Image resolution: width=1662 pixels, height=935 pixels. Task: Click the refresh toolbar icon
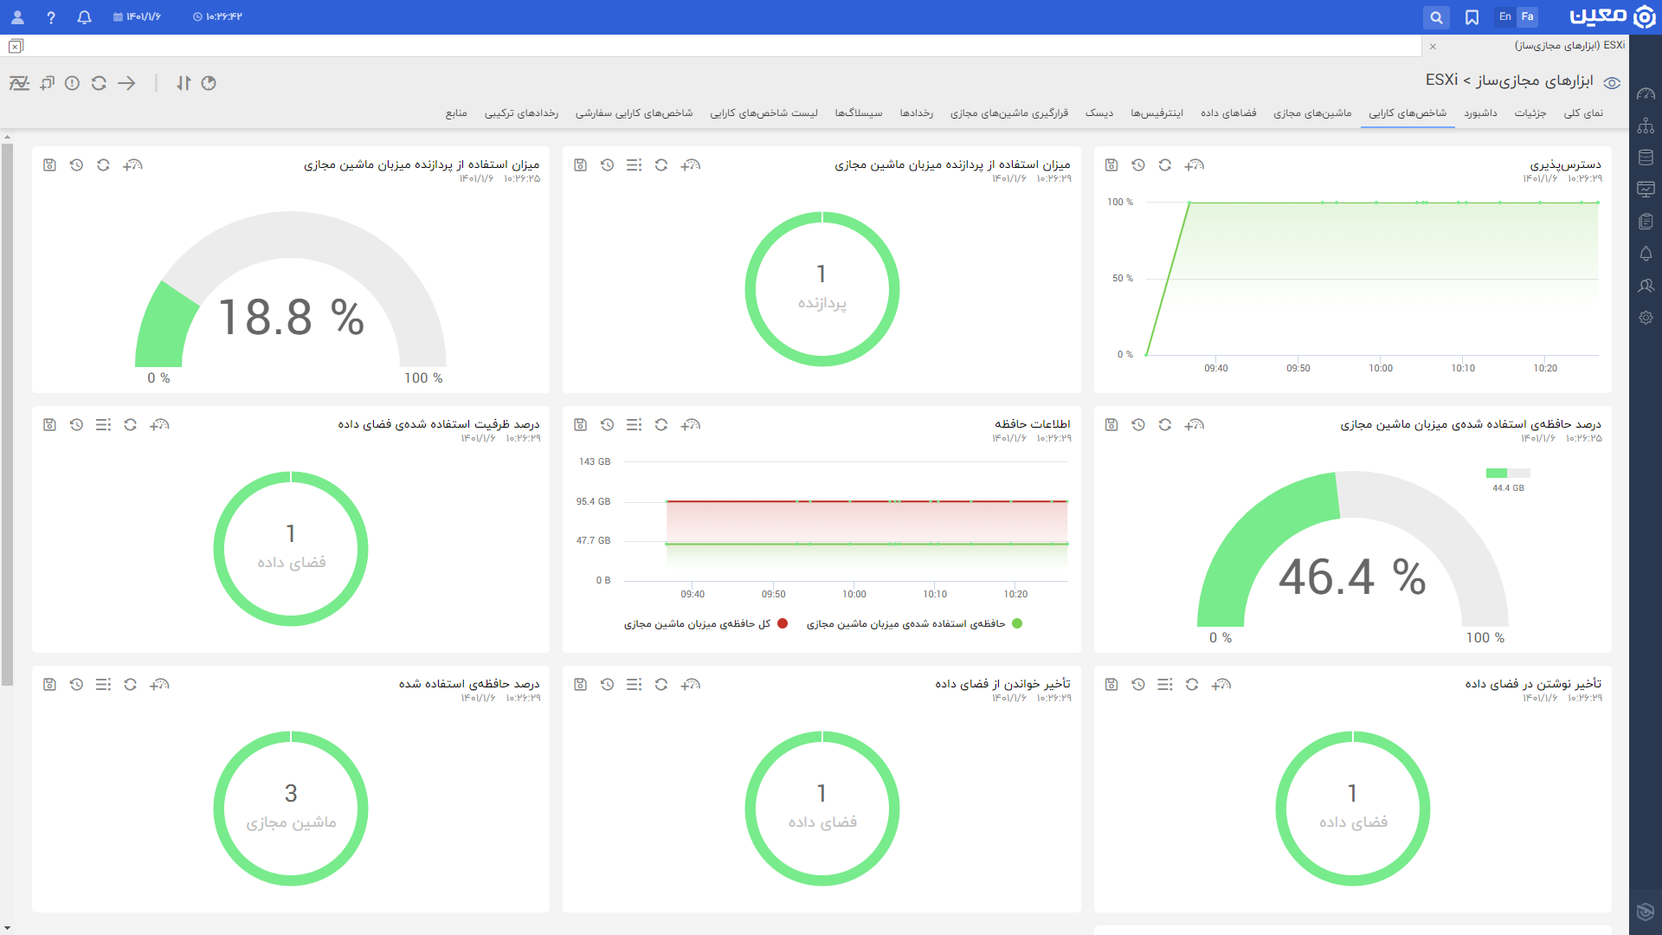click(x=99, y=83)
